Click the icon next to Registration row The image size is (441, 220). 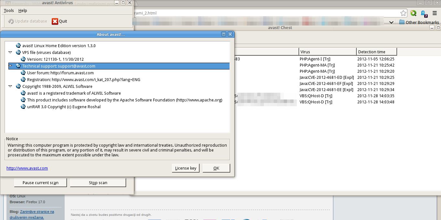pyautogui.click(x=23, y=79)
